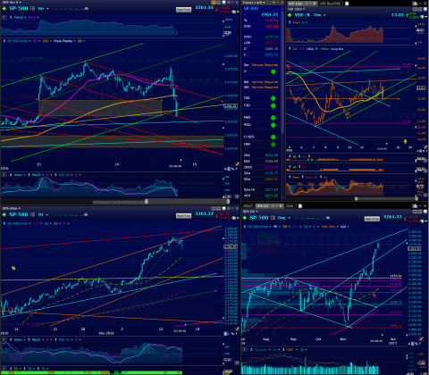Toggle the OBV status light
This screenshot has width=429, height=375.
(x=273, y=145)
